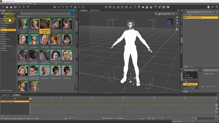Click the Export icon in toolbar
219x123 pixels.
click(24, 7)
